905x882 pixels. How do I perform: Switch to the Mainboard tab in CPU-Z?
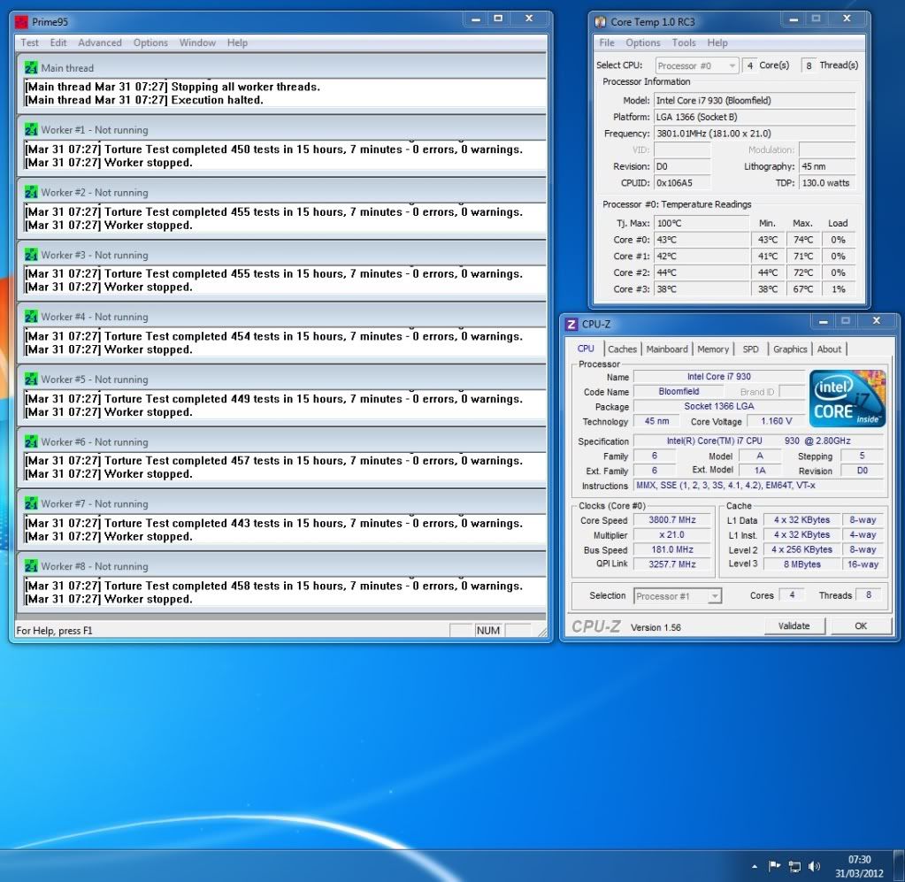(x=666, y=349)
